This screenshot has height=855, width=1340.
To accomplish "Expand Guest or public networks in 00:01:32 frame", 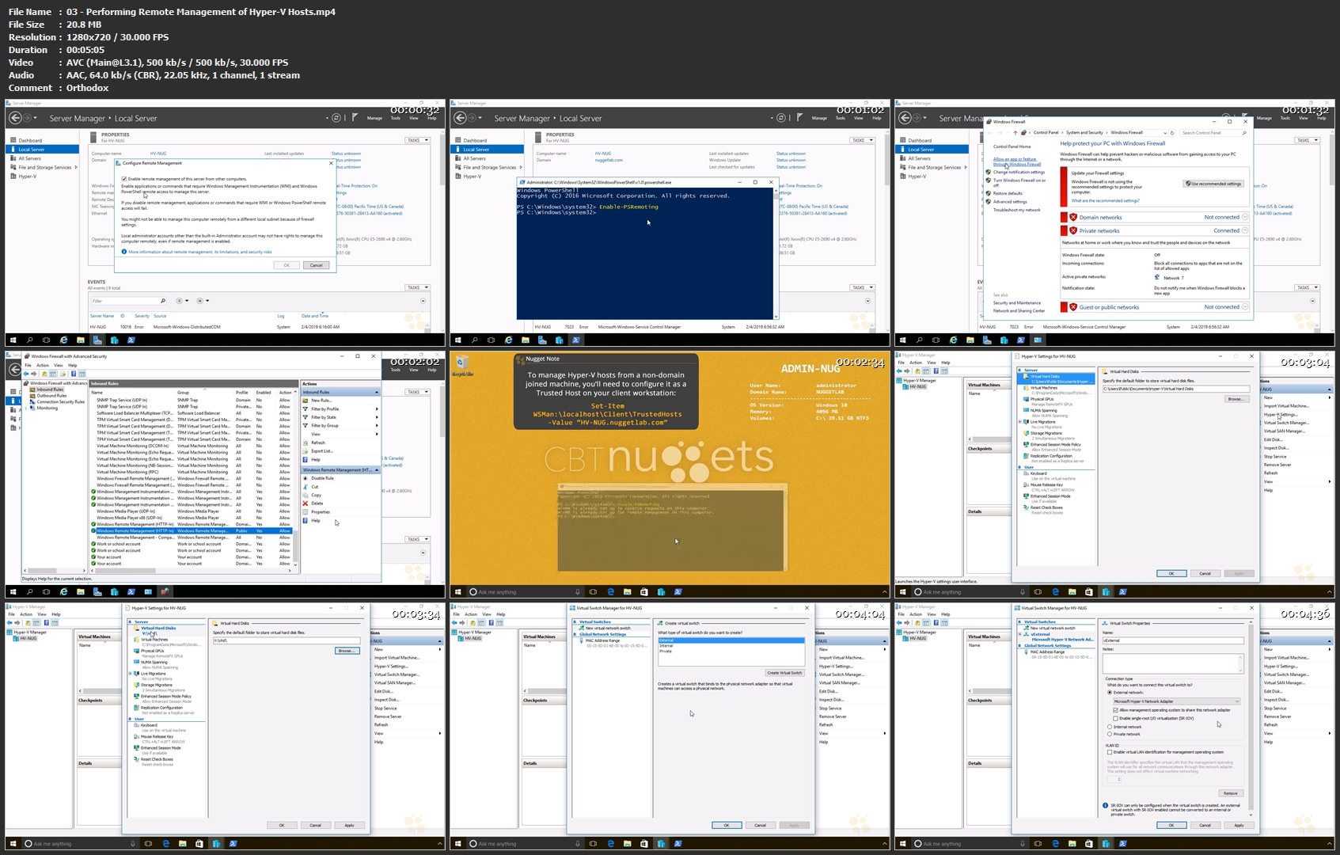I will (x=1245, y=307).
